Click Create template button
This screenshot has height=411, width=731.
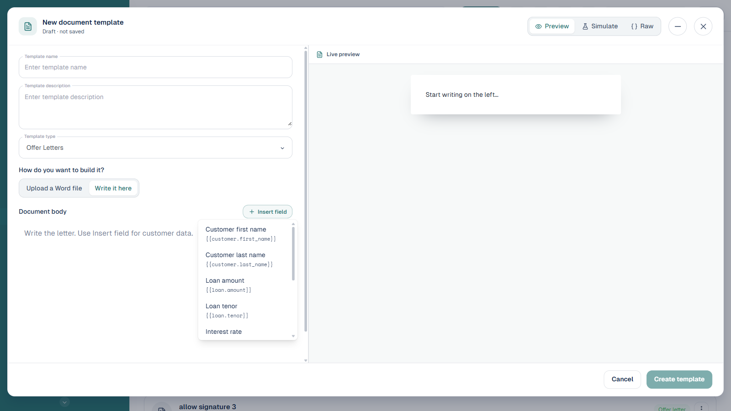pos(679,379)
